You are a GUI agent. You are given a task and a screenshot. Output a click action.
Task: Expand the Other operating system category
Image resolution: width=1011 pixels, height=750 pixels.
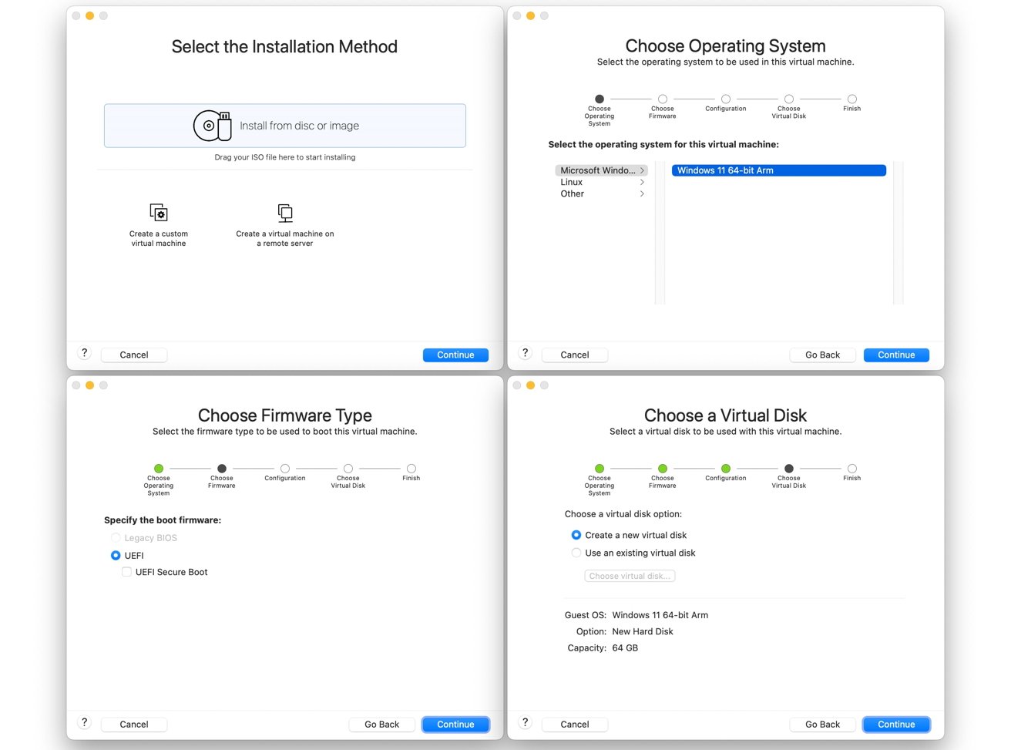pyautogui.click(x=601, y=193)
